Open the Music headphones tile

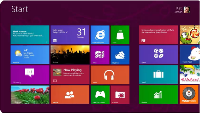pyautogui.click(x=110, y=75)
